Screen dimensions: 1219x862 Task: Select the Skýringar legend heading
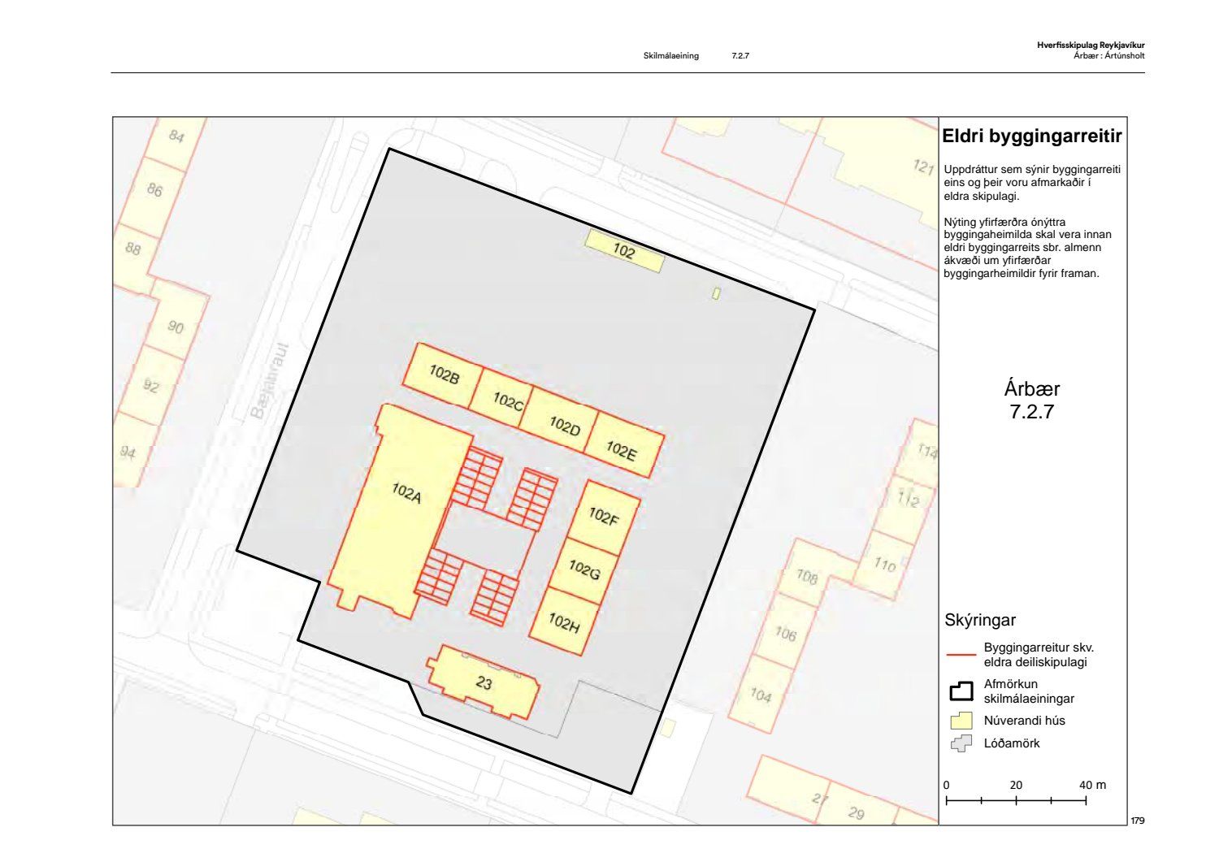(980, 621)
